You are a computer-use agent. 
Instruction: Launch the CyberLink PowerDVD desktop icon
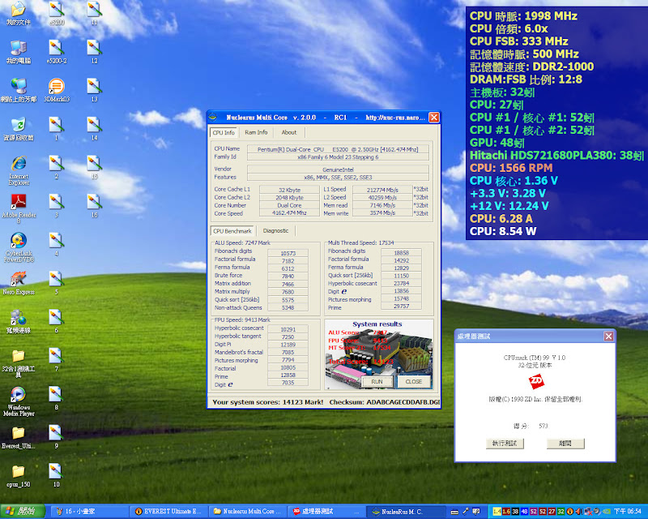click(x=18, y=242)
